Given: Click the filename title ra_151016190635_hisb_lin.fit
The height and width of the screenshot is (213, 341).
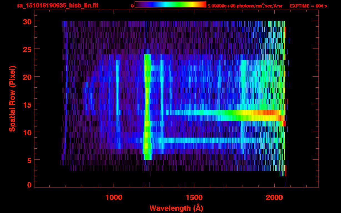Looking at the screenshot, I should [57, 6].
